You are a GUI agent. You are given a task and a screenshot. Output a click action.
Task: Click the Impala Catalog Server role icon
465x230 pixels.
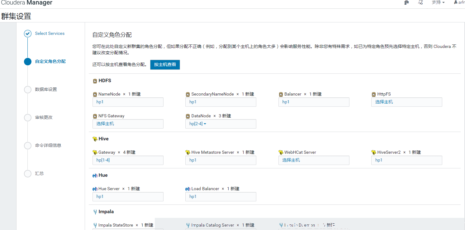pyautogui.click(x=188, y=225)
